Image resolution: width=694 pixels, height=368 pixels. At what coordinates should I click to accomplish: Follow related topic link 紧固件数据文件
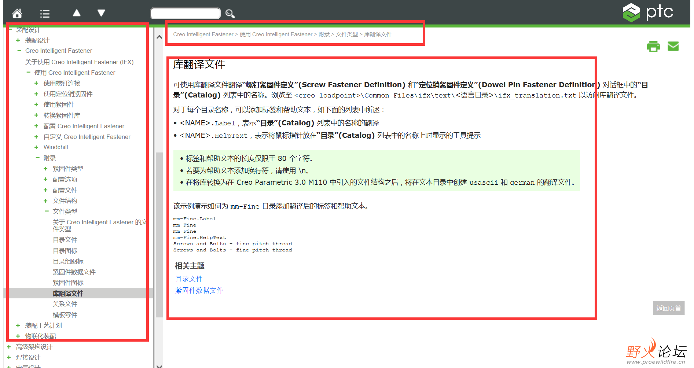[199, 291]
